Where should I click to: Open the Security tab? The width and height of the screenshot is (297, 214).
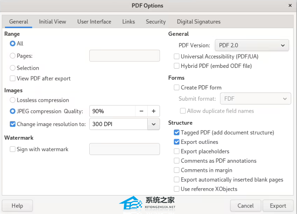pos(155,22)
